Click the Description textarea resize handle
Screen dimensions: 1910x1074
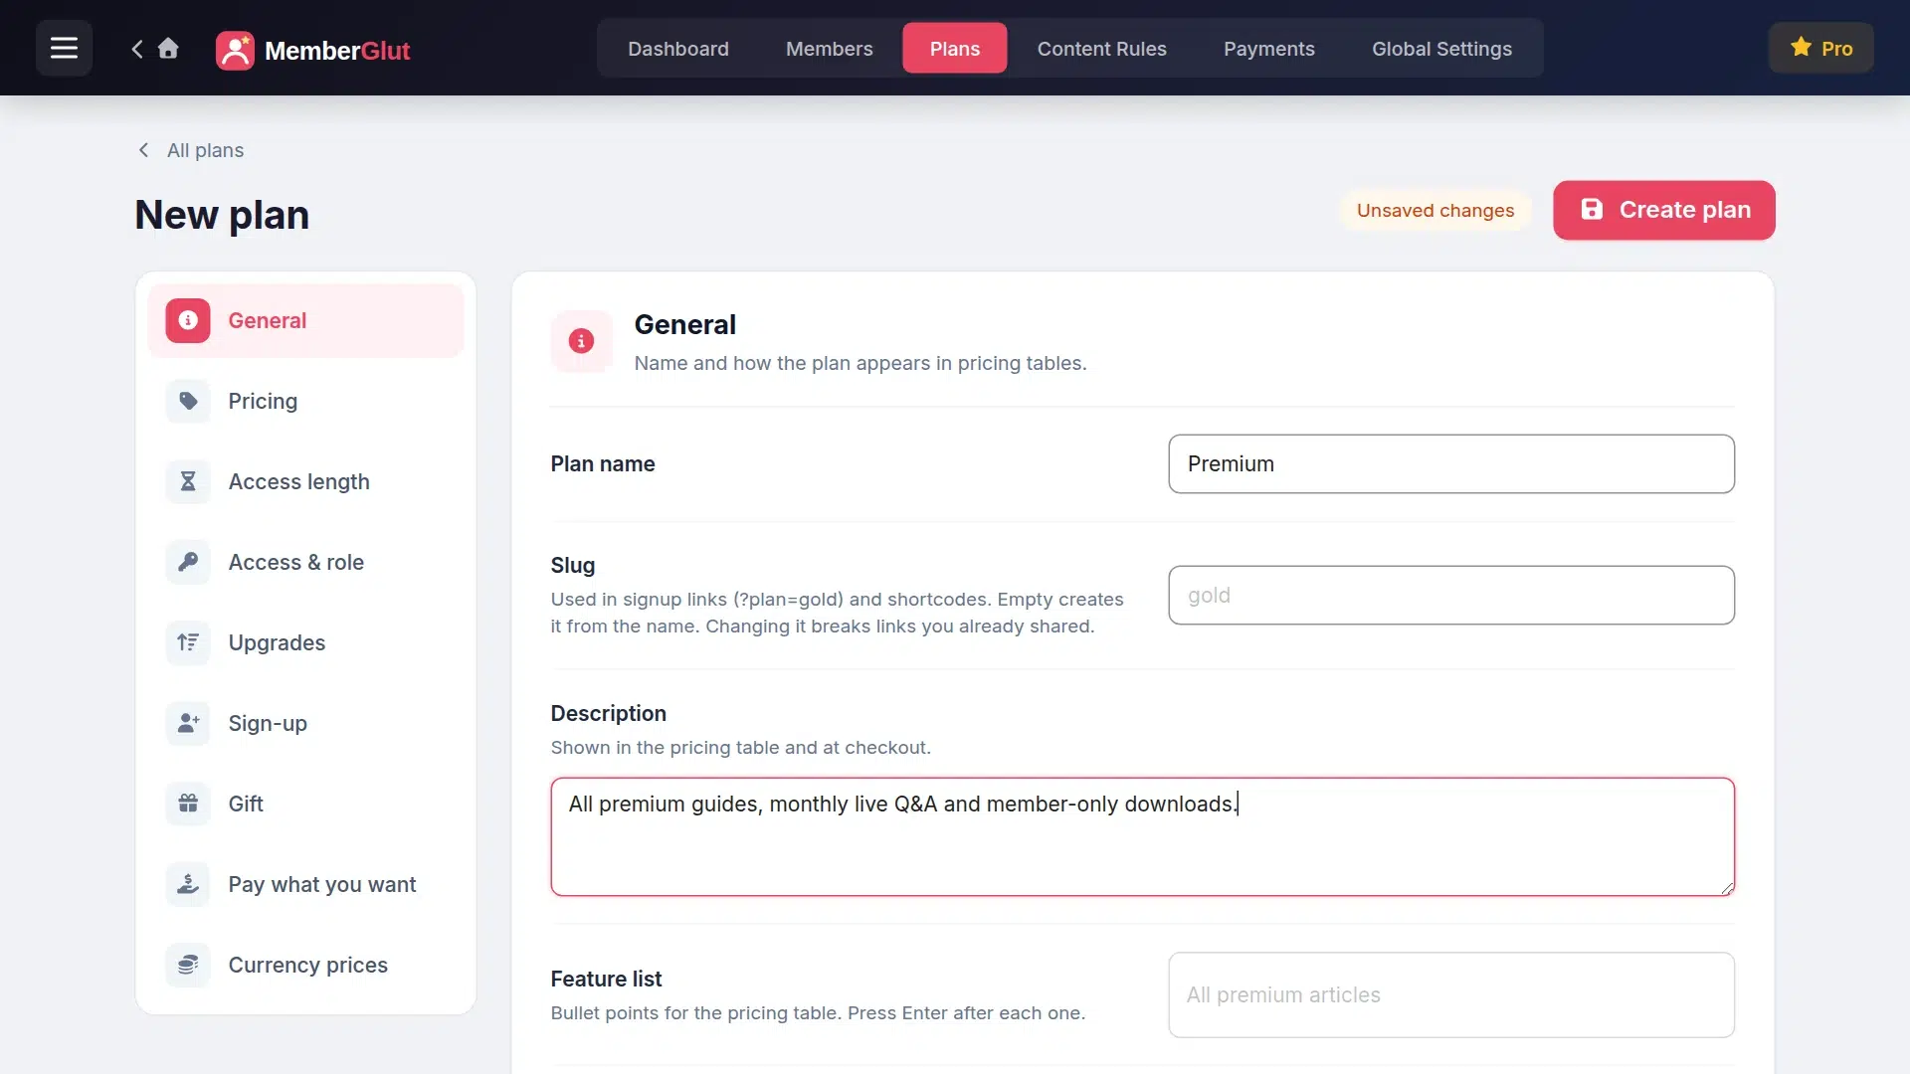click(x=1726, y=887)
